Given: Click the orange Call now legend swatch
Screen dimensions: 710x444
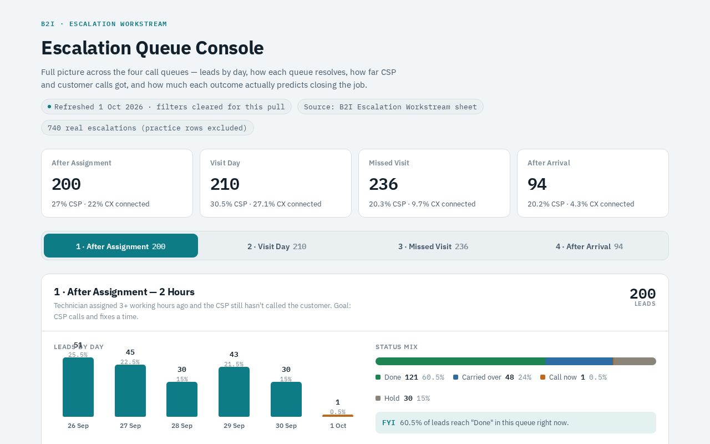Looking at the screenshot, I should click(x=543, y=377).
